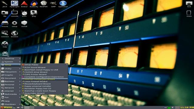
Task: Launch Xorg Video Wizard
Action: 45,93
